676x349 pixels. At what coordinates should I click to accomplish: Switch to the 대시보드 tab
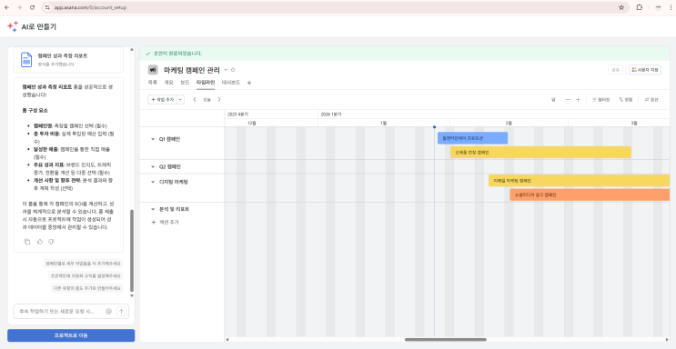point(231,83)
